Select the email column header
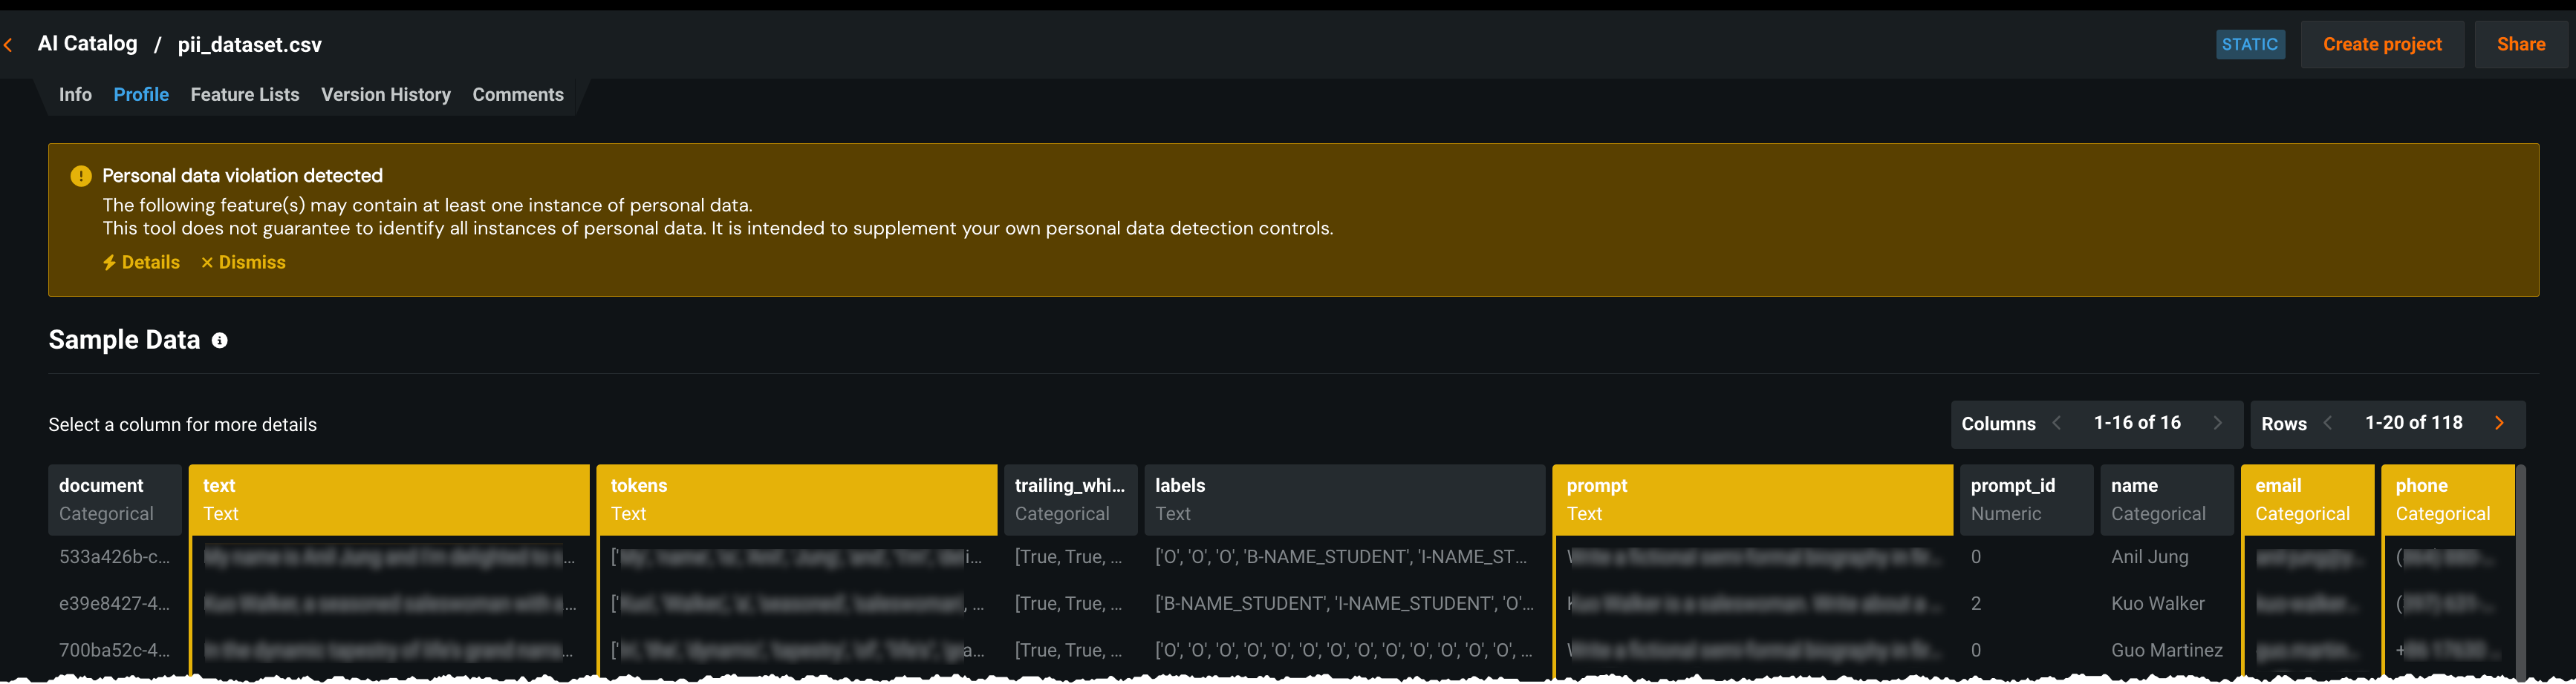Image resolution: width=2576 pixels, height=684 pixels. pos(2306,499)
